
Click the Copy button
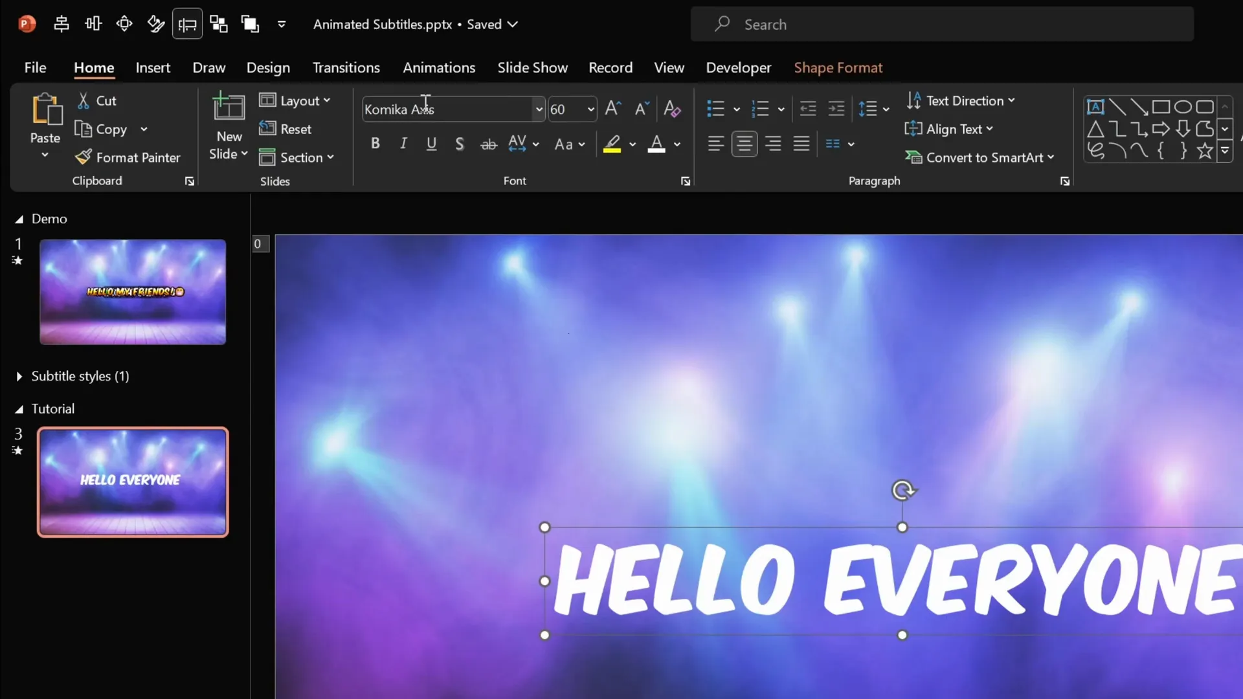101,129
